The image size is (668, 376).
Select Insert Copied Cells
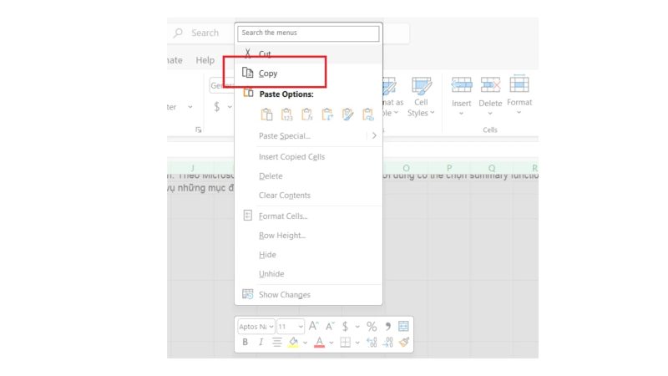pyautogui.click(x=291, y=157)
